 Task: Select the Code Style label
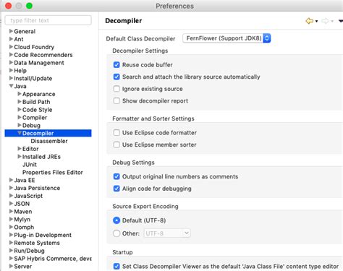37,110
